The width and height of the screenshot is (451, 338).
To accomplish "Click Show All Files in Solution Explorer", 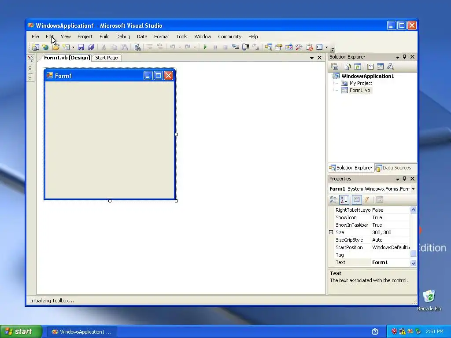I will [347, 67].
